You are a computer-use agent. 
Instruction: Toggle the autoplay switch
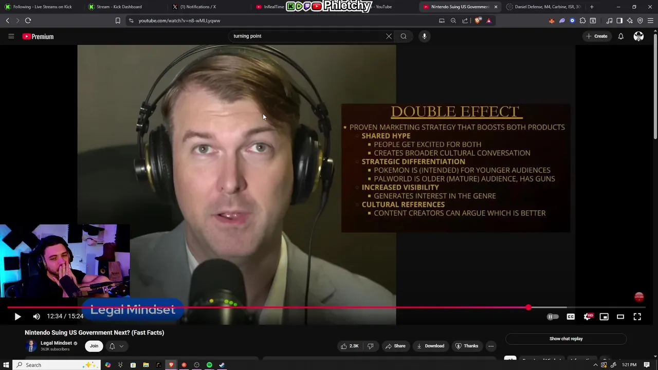[x=553, y=317]
